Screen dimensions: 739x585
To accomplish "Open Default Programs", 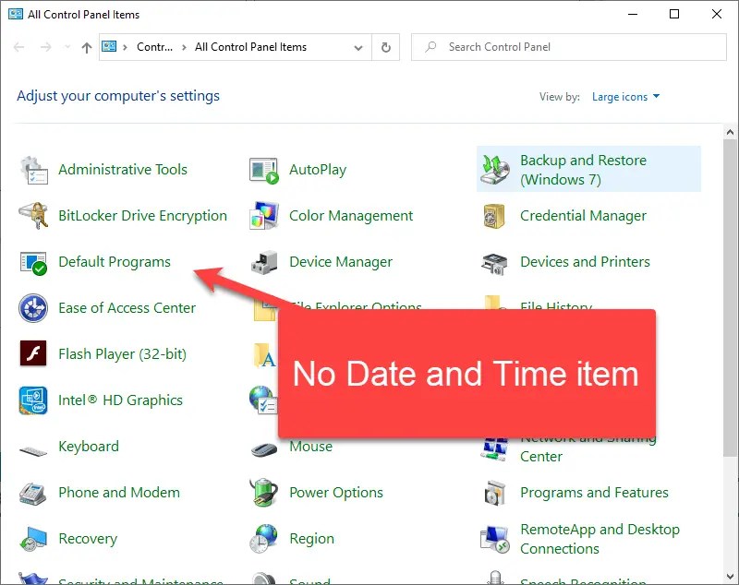I will [115, 262].
